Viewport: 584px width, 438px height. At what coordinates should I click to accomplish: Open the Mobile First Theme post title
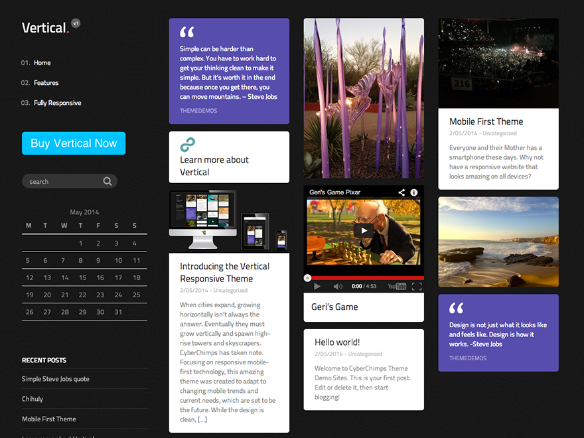486,121
